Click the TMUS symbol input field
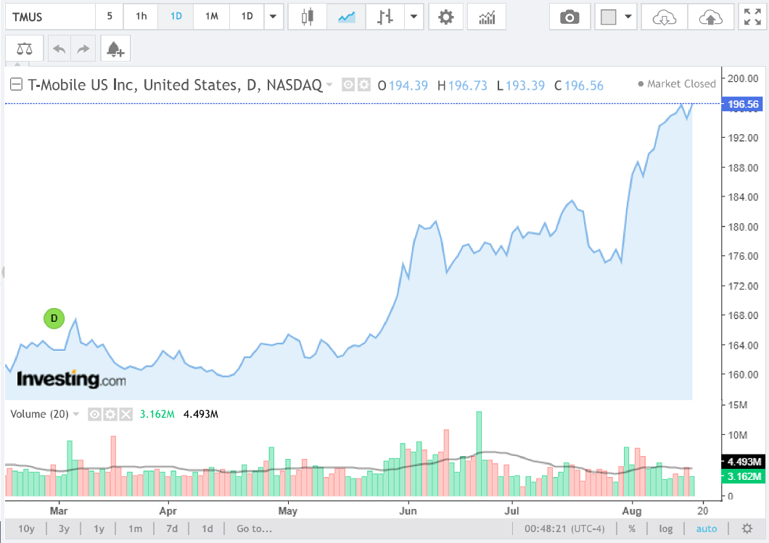 50,17
